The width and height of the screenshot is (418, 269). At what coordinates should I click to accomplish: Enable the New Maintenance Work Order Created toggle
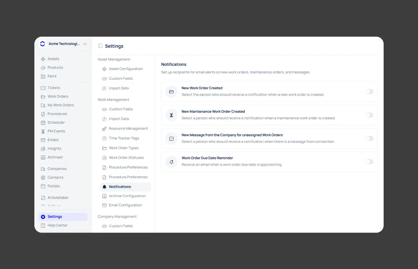pos(369,115)
